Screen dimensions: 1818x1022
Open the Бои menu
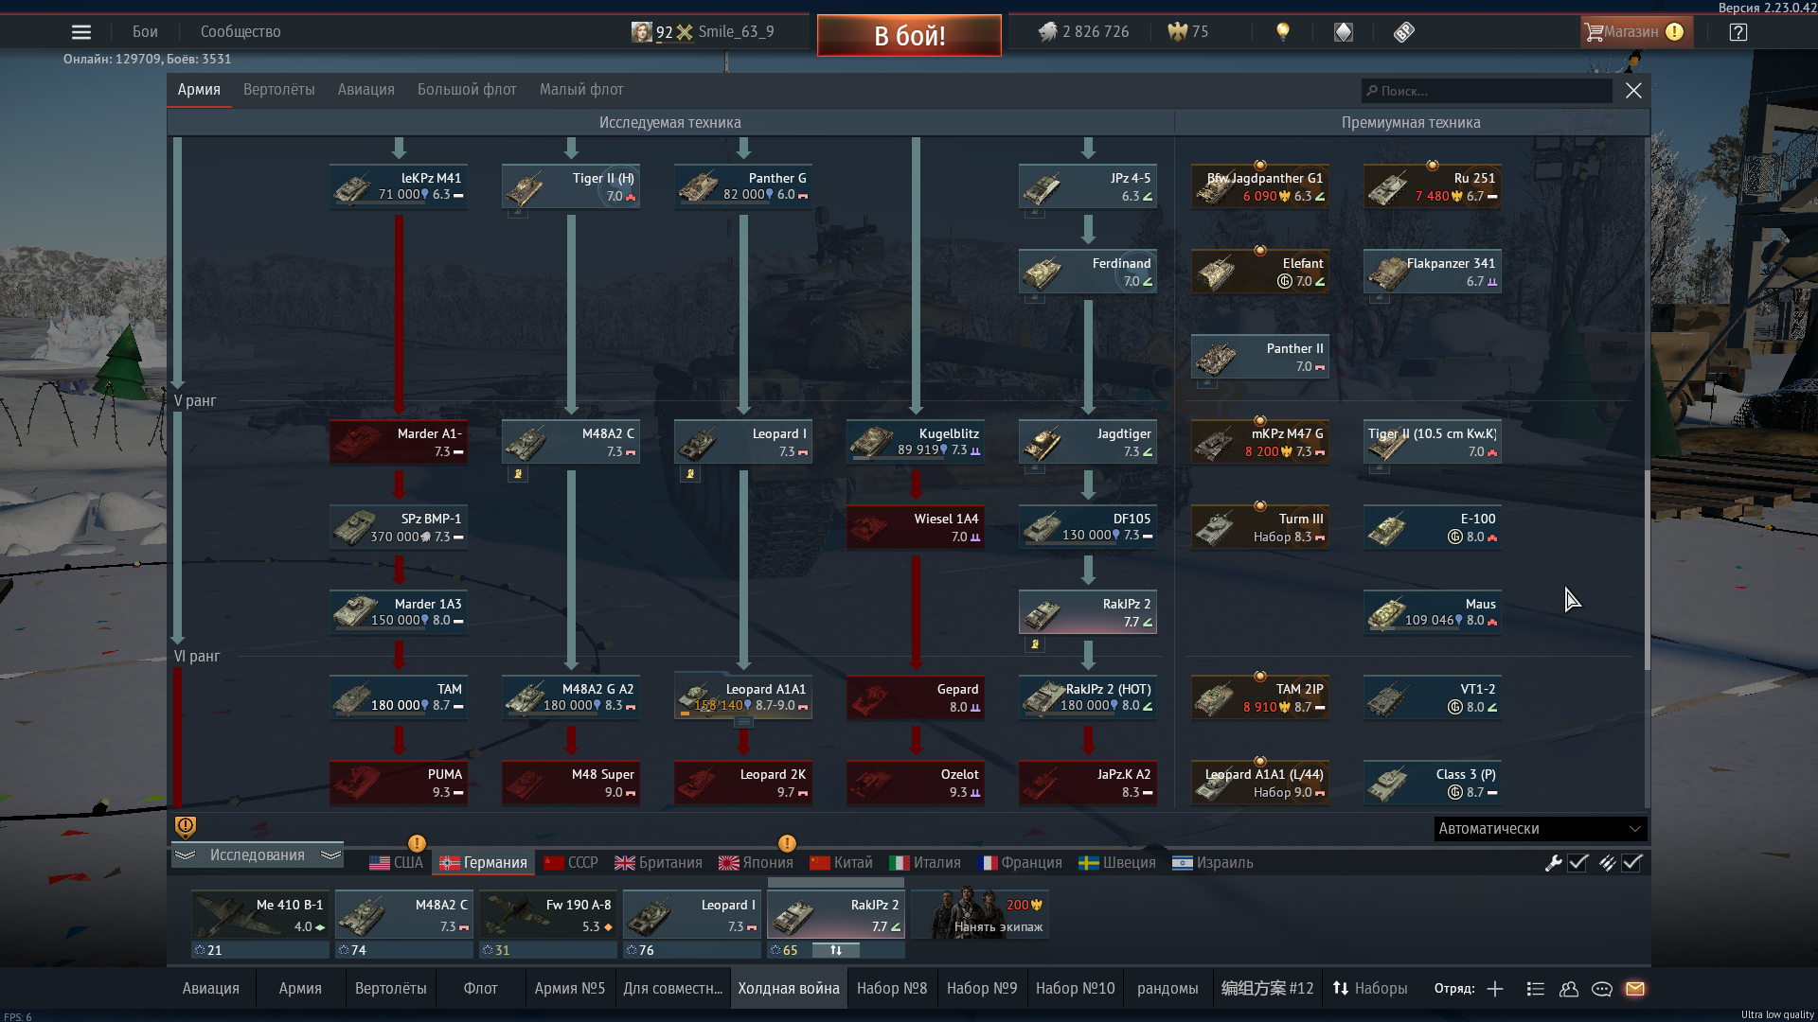point(145,32)
